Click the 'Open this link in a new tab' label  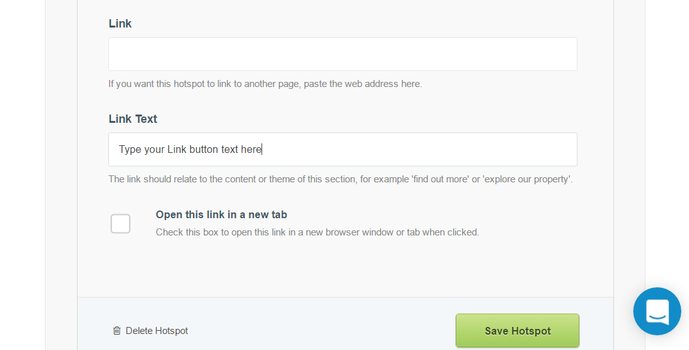click(x=221, y=215)
